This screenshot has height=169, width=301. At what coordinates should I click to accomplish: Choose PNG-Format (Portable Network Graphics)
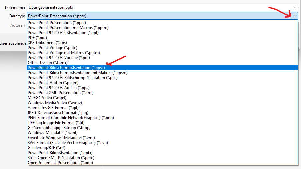[x=71, y=118]
